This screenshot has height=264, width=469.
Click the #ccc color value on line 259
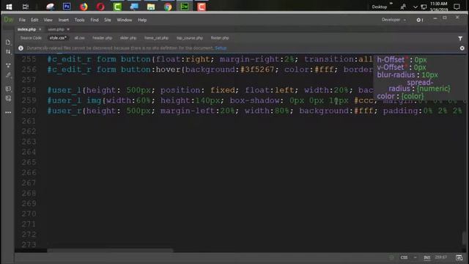click(363, 100)
